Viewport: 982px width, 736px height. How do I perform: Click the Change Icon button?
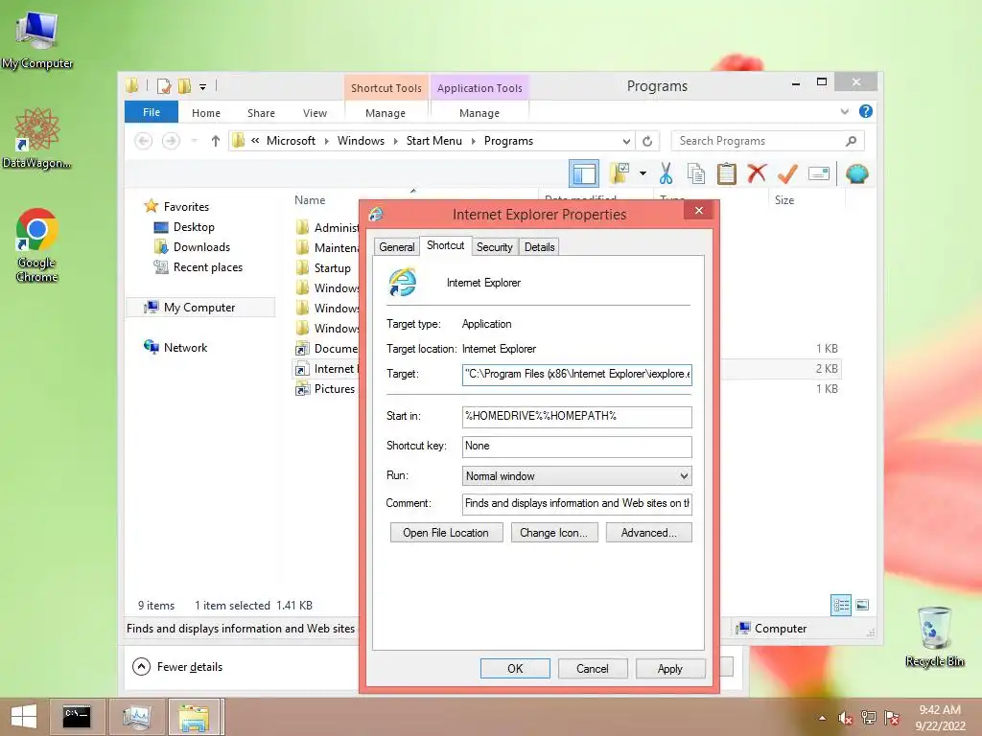[x=553, y=533]
